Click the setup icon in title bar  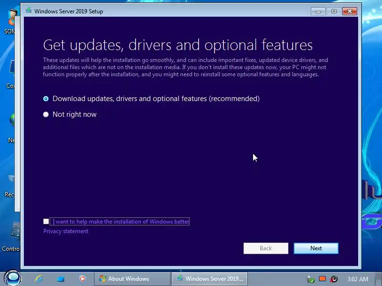pyautogui.click(x=29, y=10)
